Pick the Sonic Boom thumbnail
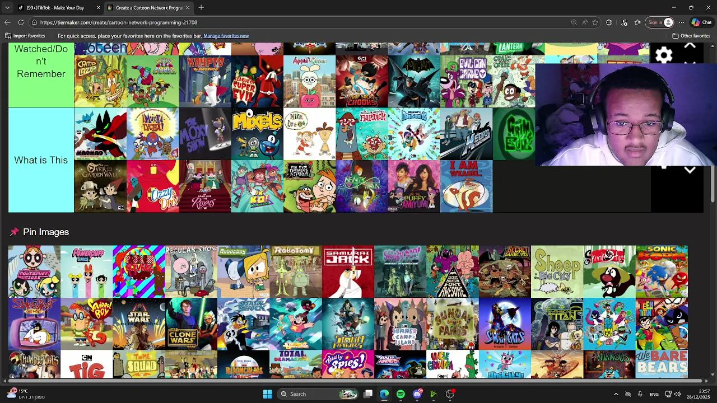The image size is (717, 403). tap(662, 271)
